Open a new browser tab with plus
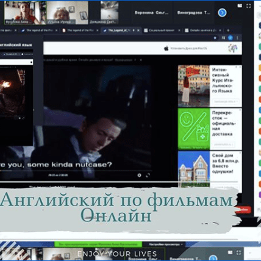261x261 pixels. [228, 30]
